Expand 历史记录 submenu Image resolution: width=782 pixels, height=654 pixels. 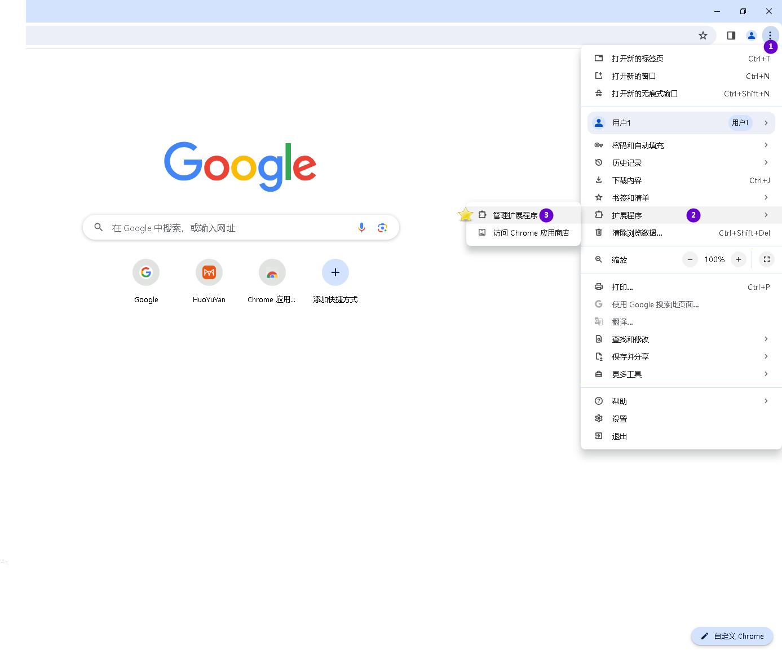point(681,163)
